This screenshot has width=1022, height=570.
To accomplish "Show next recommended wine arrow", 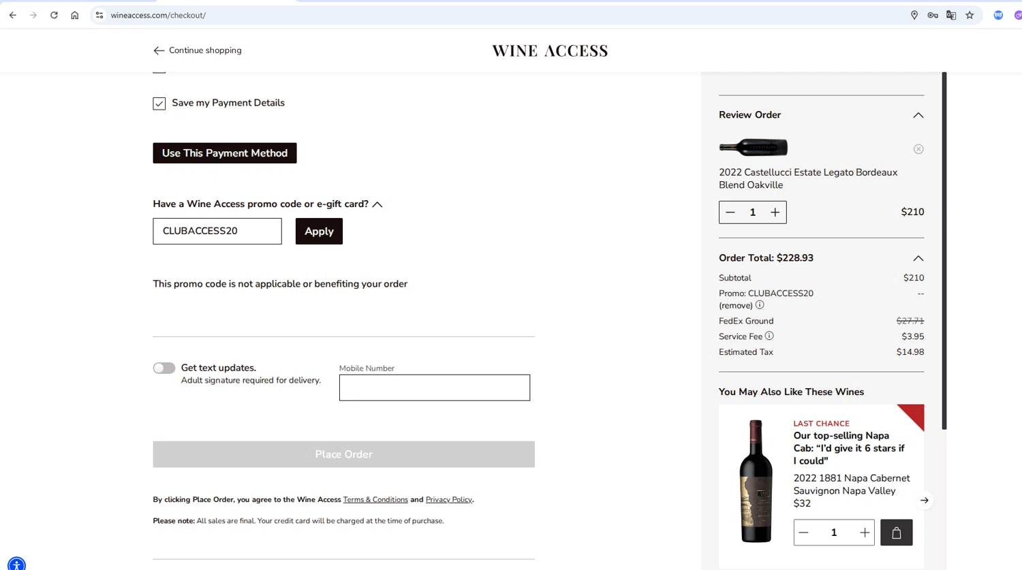I will point(924,501).
